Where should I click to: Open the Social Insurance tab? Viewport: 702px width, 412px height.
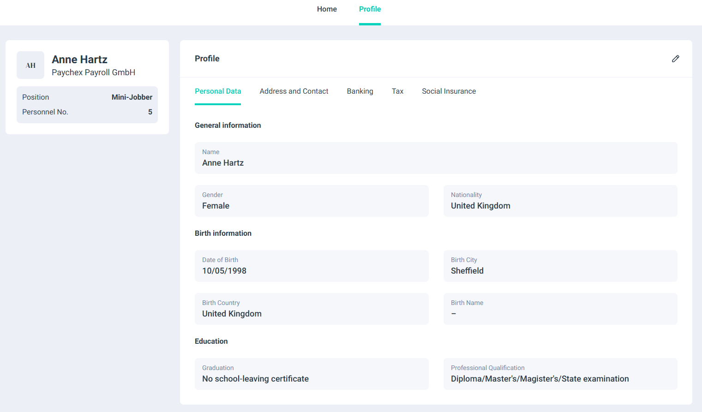point(449,91)
